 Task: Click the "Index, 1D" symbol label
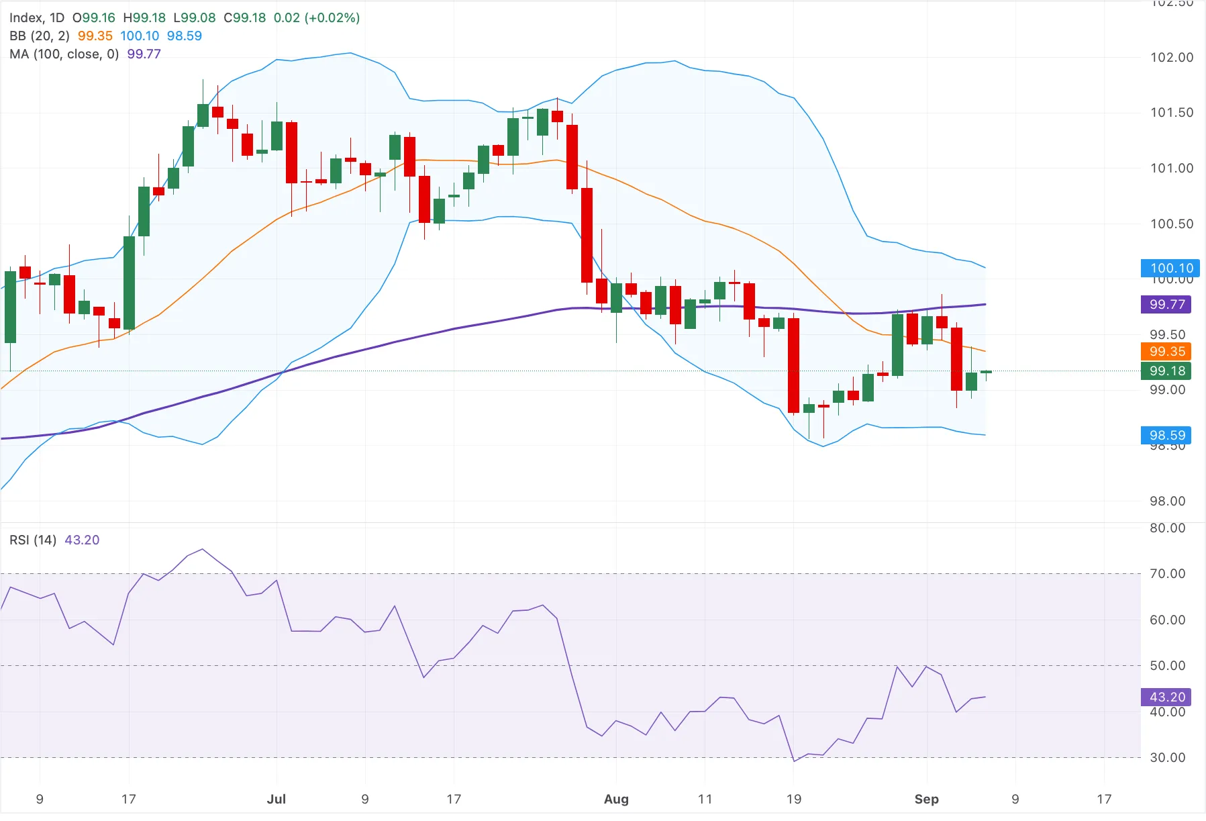pos(37,18)
